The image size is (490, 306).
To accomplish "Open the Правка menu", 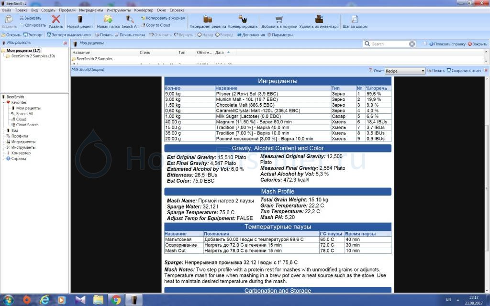I will 21,11.
